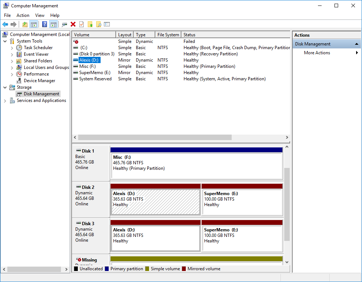
Task: Select Misc (F:) partition on Disk 1
Action: [197, 163]
